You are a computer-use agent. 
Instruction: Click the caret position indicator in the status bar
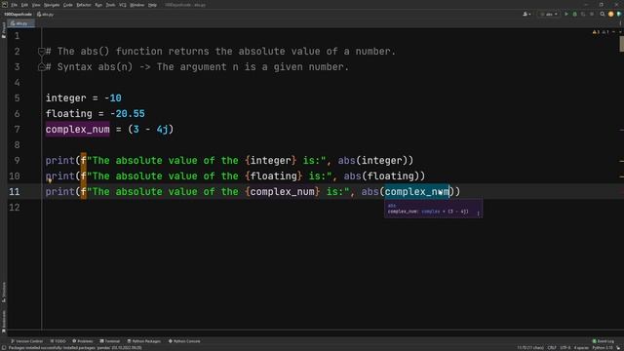click(x=529, y=348)
